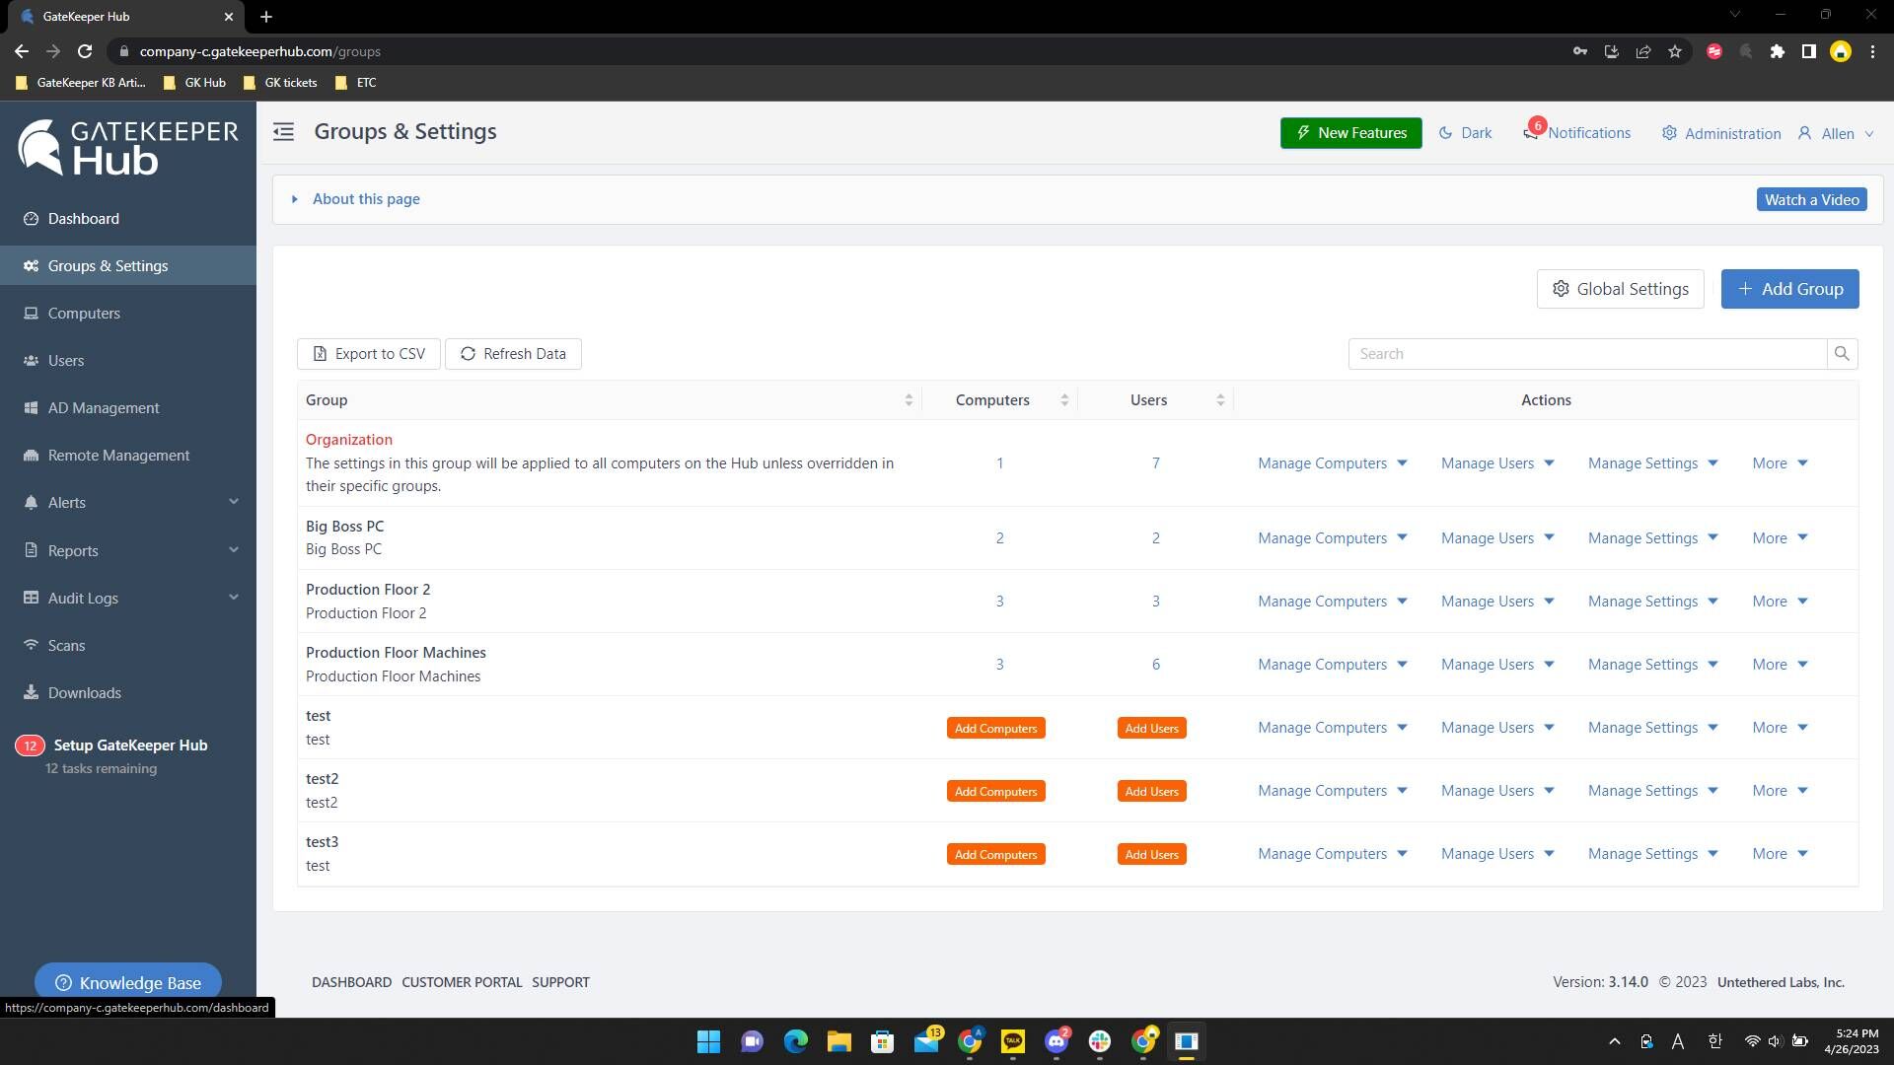
Task: Click the blue Add Group button
Action: (1789, 288)
